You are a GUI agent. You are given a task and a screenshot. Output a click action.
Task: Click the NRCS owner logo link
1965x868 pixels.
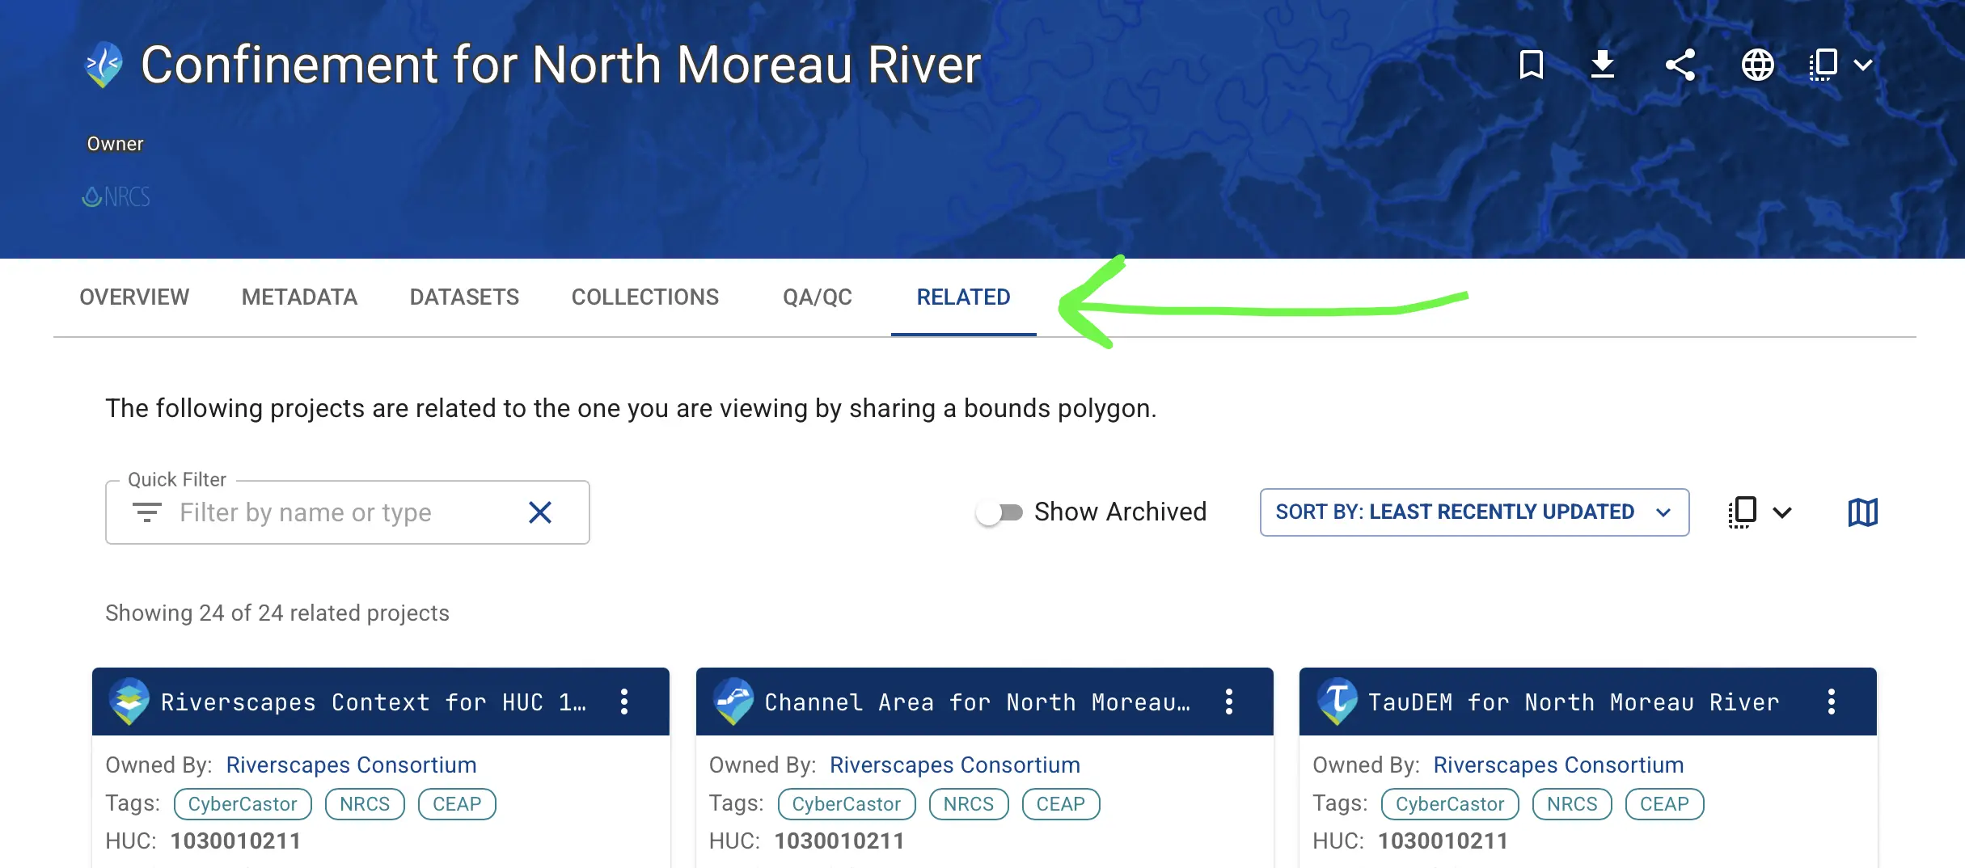coord(116,197)
